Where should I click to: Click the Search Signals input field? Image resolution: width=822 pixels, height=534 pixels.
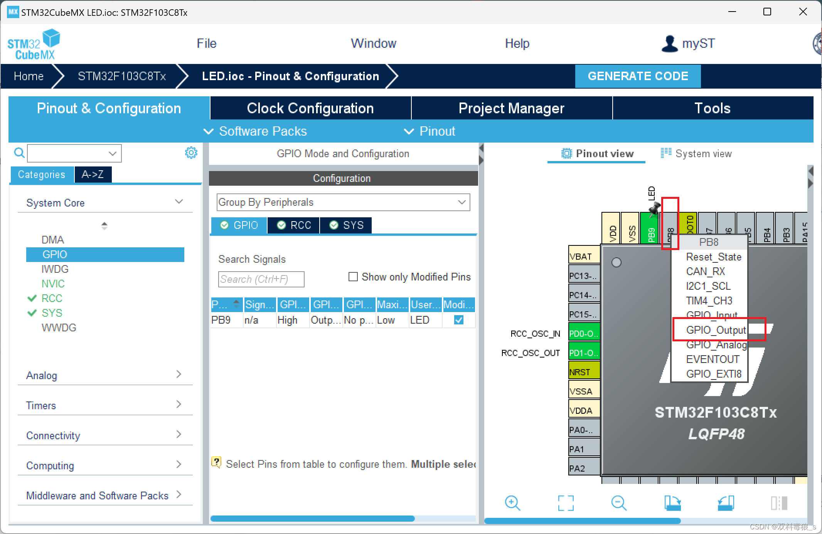pyautogui.click(x=261, y=279)
